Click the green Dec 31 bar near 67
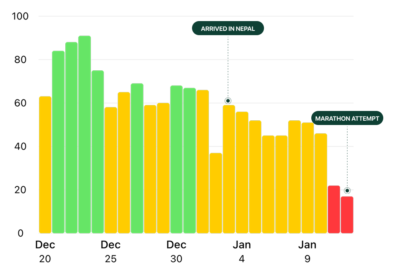The height and width of the screenshot is (275, 395). (x=189, y=161)
